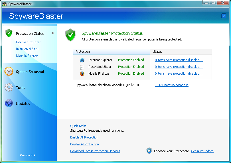Click the SpywareBlaster title bar app icon
The height and width of the screenshot is (163, 231).
click(5, 4)
